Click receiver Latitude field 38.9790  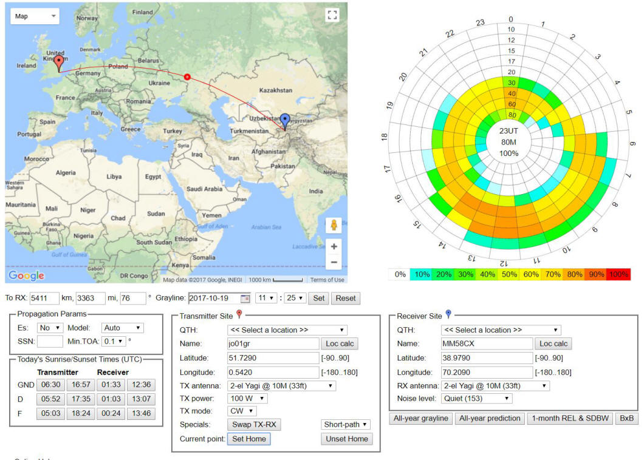(487, 358)
